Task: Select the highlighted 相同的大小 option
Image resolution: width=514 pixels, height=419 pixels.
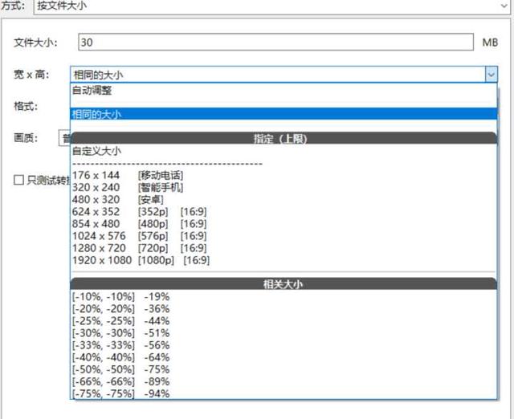Action: [284, 114]
